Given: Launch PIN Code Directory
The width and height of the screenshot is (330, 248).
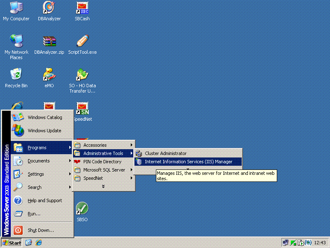Looking at the screenshot, I should [x=104, y=162].
